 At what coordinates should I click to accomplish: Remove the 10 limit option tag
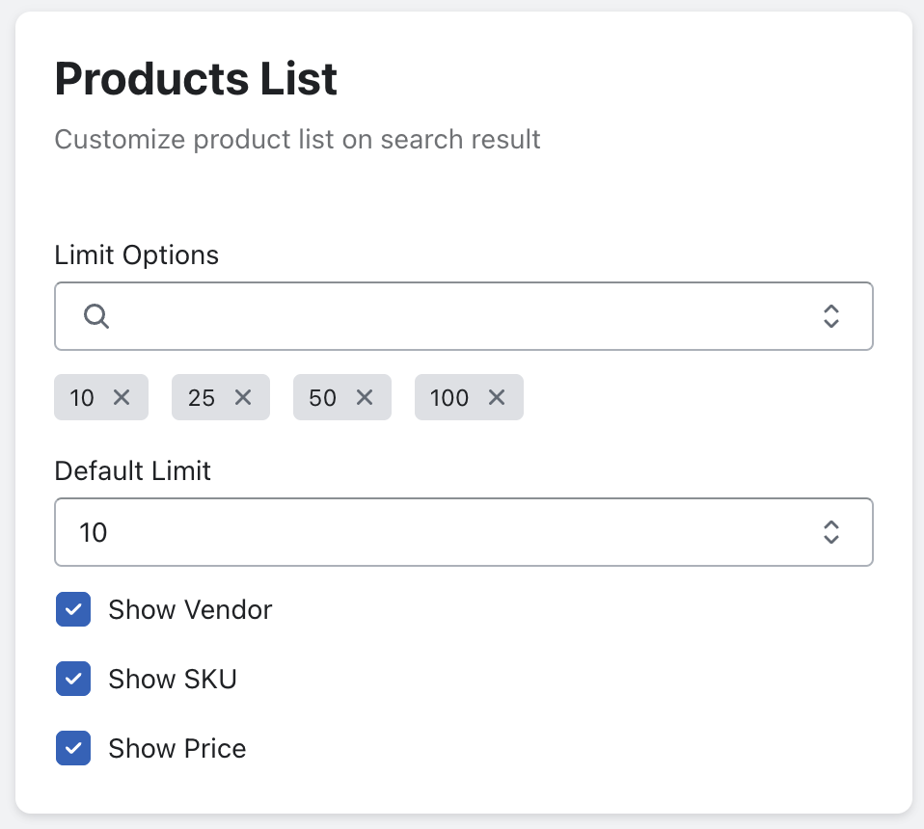click(122, 397)
